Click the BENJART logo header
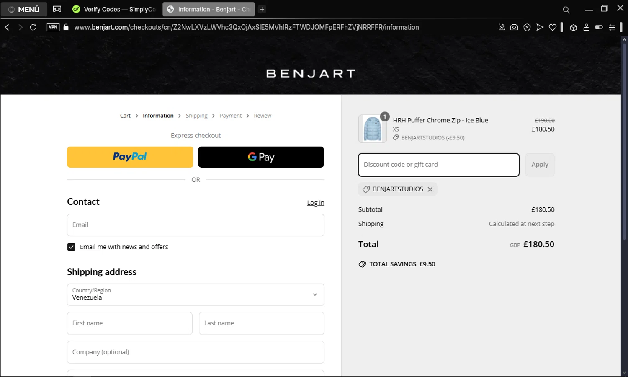 (311, 74)
